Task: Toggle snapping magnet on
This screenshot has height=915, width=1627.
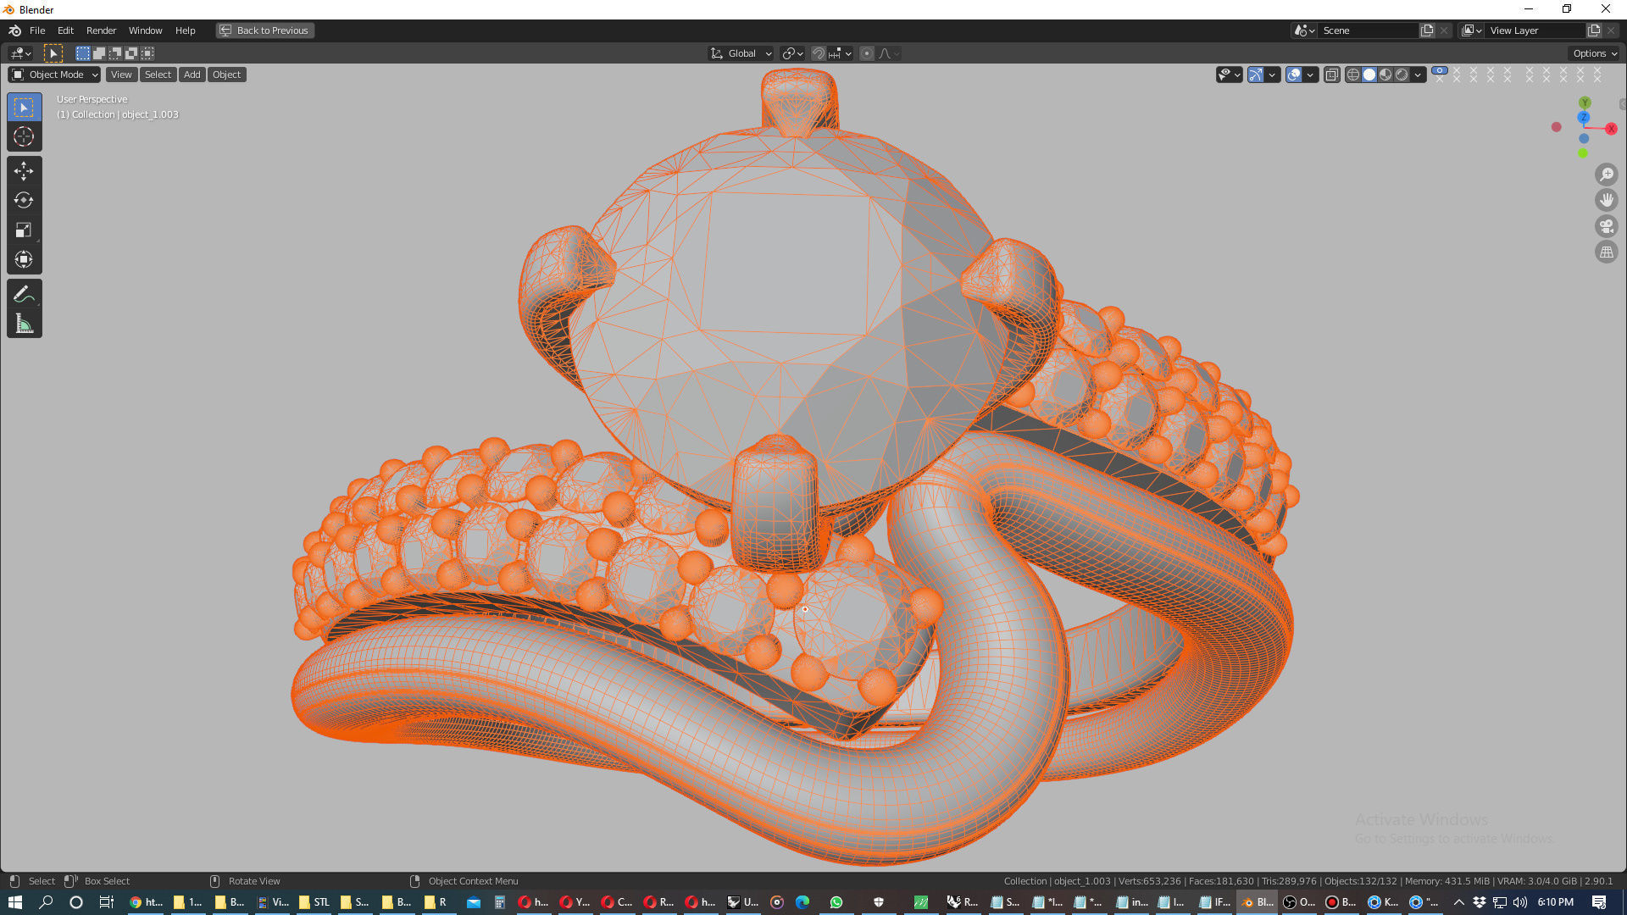Action: point(818,53)
